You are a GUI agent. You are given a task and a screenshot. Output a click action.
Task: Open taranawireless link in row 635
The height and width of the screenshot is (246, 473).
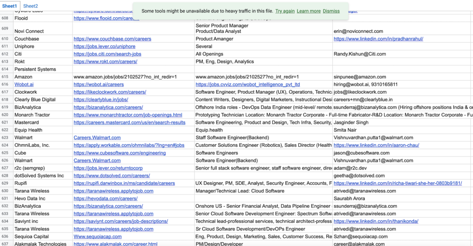(113, 229)
